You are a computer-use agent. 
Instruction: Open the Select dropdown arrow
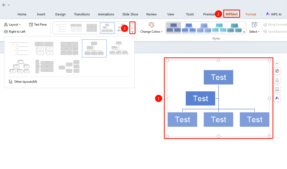tap(258, 32)
